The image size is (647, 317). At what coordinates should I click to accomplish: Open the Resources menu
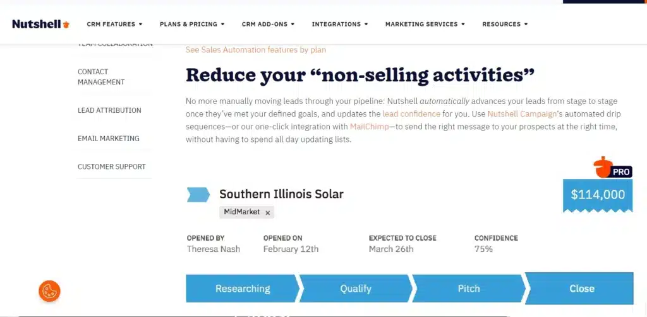[x=505, y=25]
